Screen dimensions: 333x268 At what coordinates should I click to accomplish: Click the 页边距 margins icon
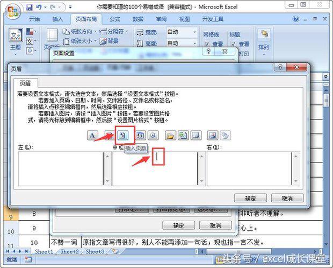pyautogui.click(x=52, y=35)
